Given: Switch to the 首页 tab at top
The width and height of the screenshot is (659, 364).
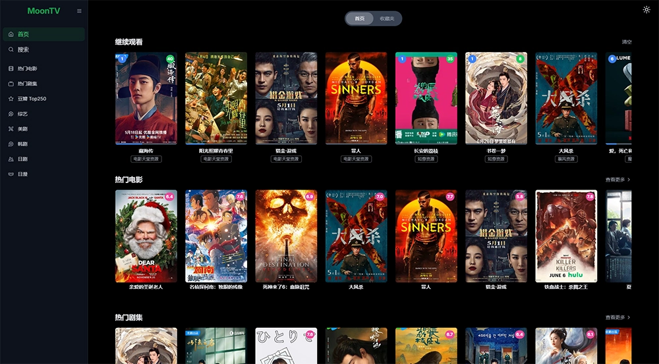Looking at the screenshot, I should pos(359,18).
